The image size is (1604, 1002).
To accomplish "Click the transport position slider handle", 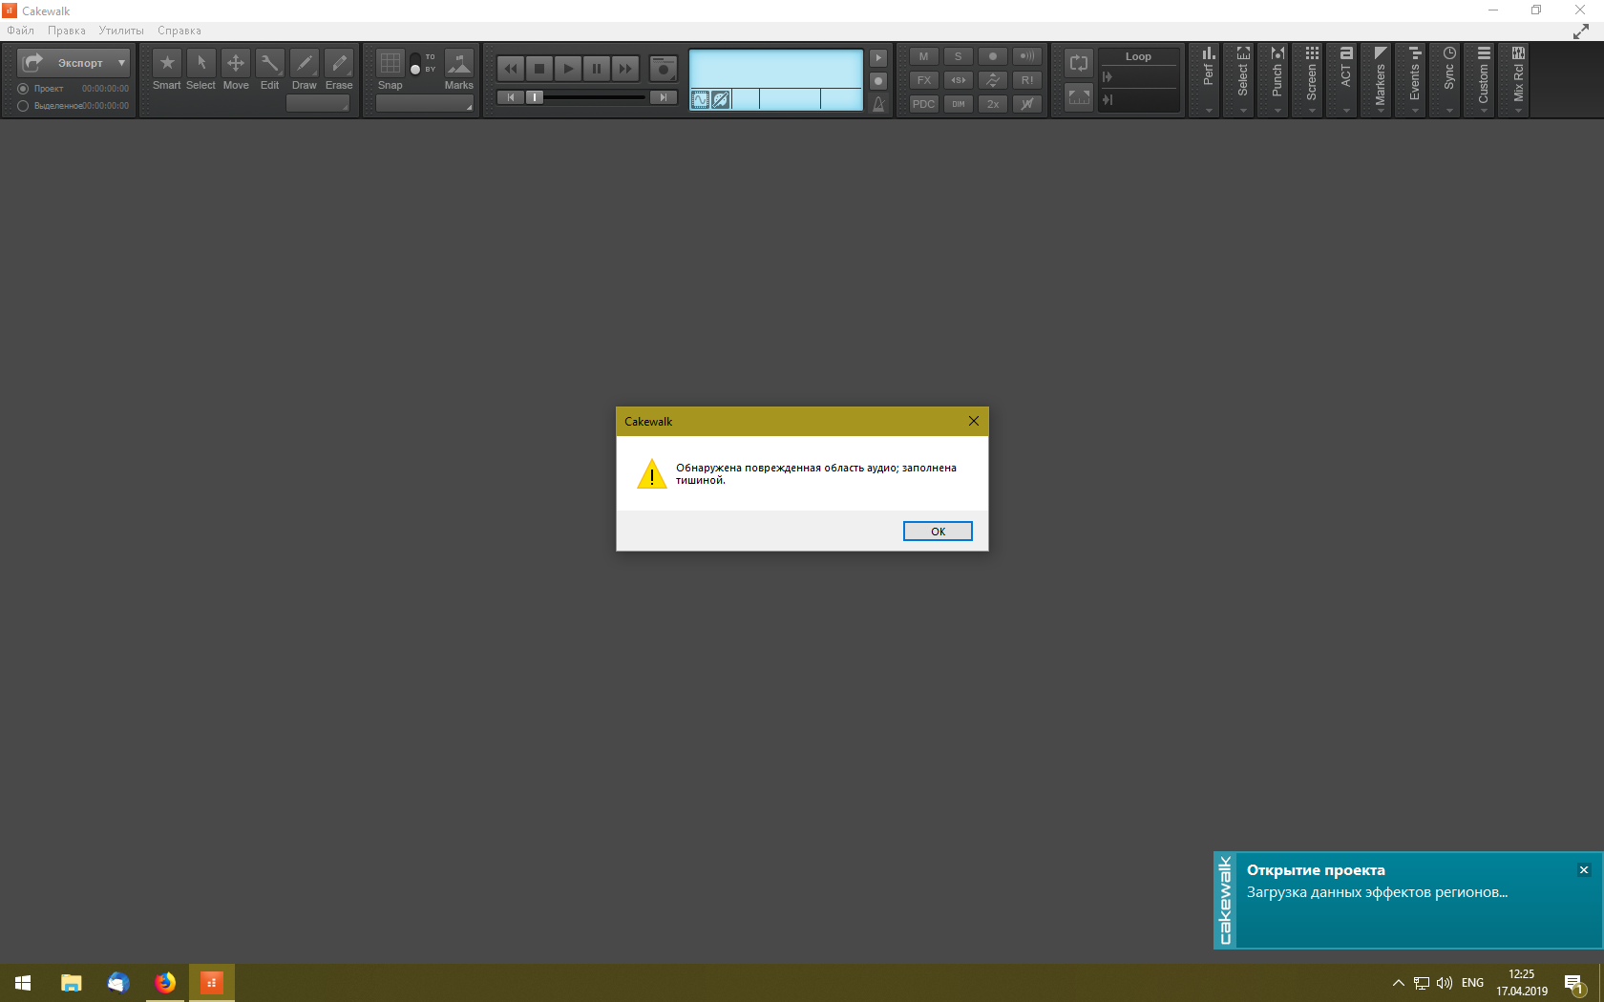I will click(535, 97).
